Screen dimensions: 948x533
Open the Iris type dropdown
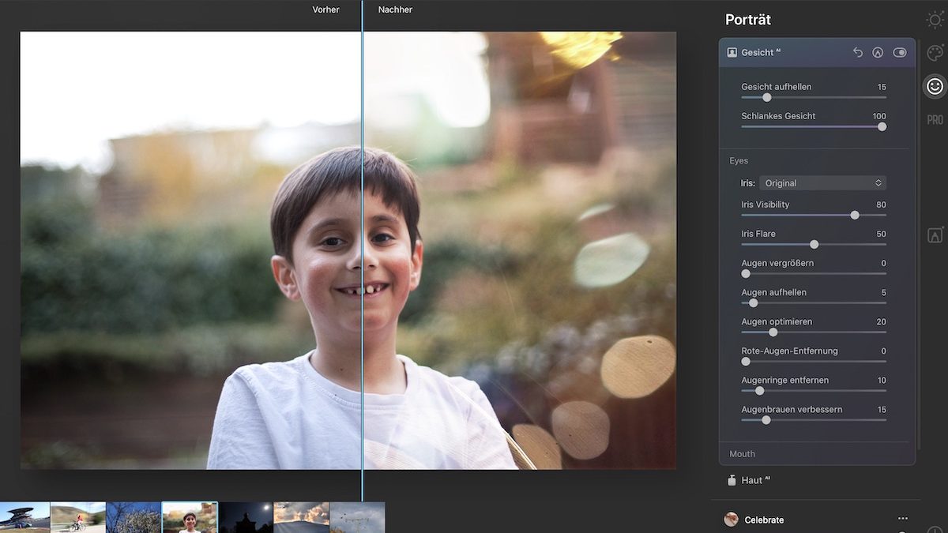[822, 183]
